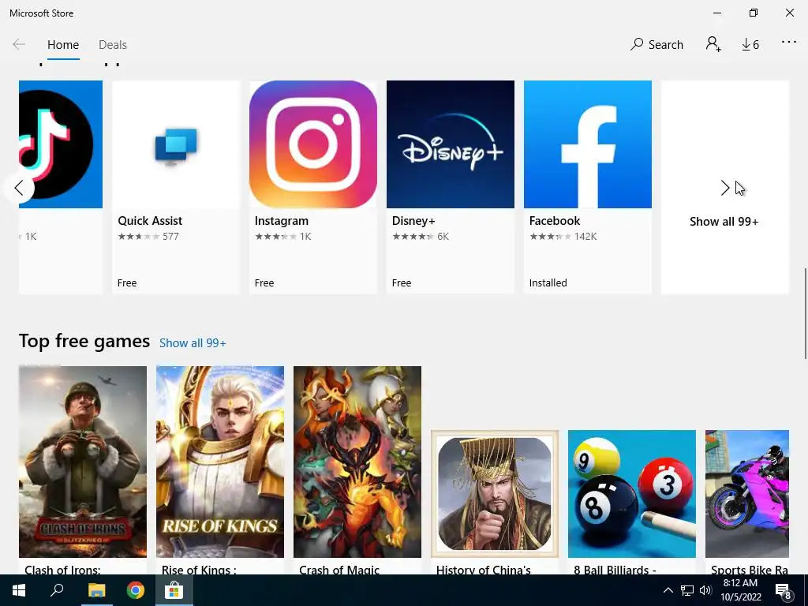This screenshot has width=808, height=606.
Task: Open the Instagram app icon
Action: [x=312, y=144]
